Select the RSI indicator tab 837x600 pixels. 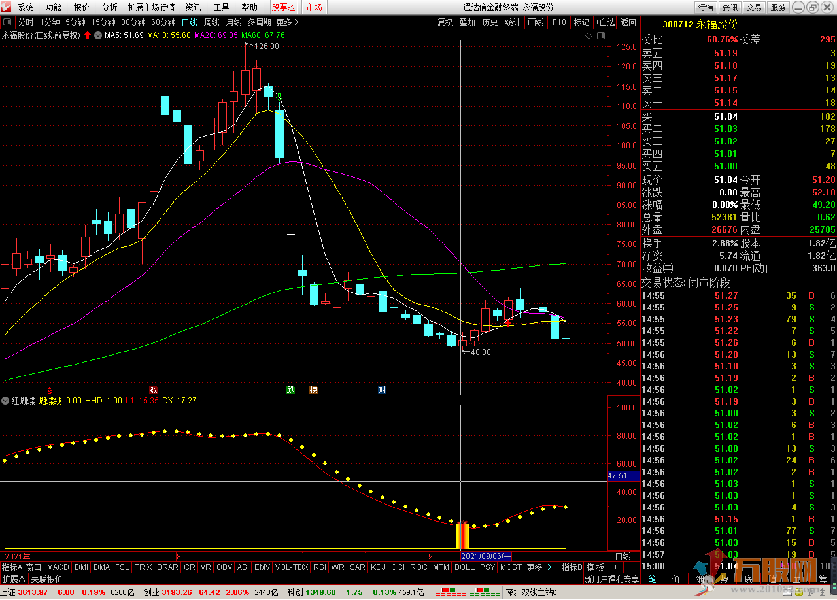pyautogui.click(x=320, y=567)
